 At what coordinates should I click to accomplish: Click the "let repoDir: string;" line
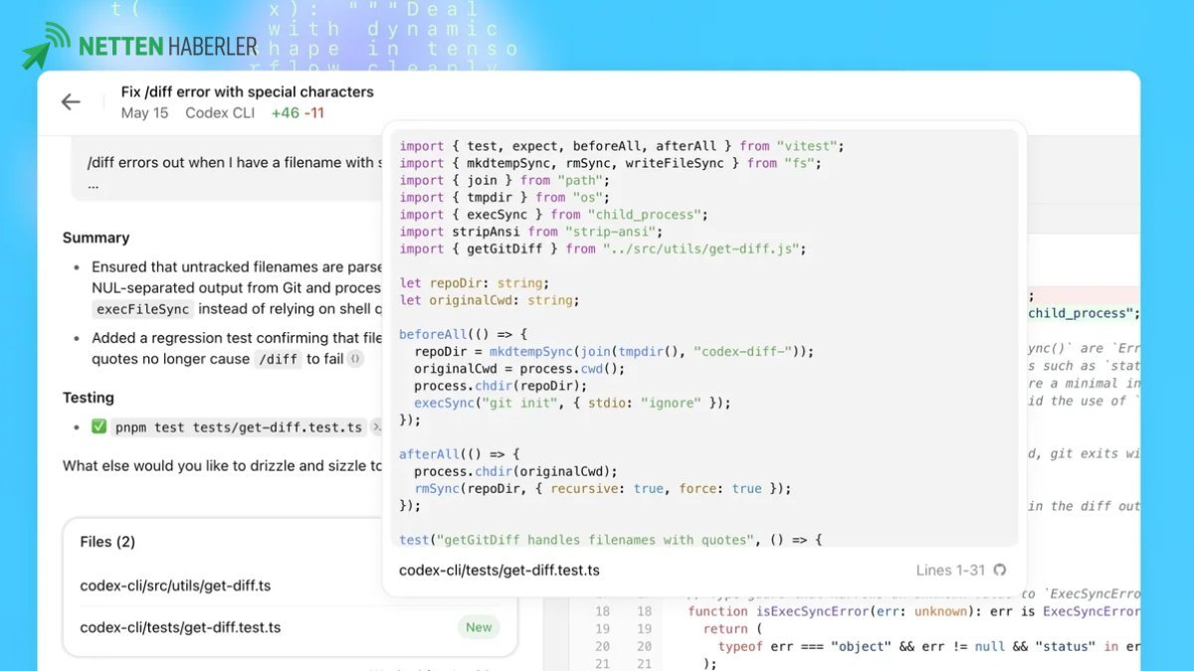pos(474,283)
